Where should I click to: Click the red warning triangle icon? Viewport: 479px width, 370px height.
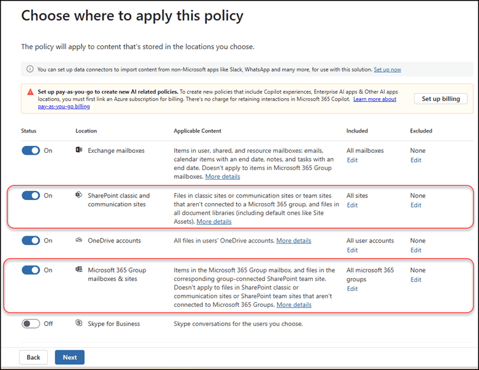tap(30, 92)
